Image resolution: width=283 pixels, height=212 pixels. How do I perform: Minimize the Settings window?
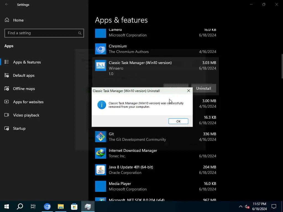[x=251, y=4]
